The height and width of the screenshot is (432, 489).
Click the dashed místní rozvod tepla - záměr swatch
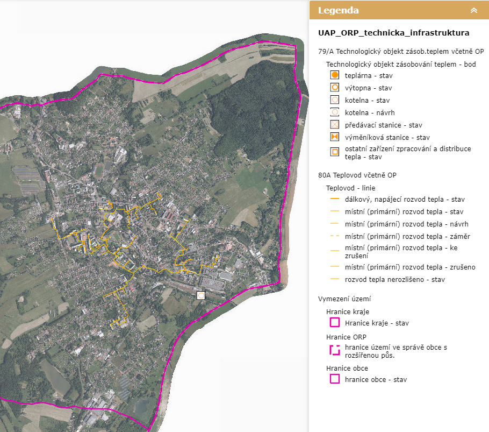point(335,236)
